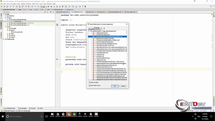Image resolution: width=215 pixels, height=121 pixels.
Task: Click the Redo arrow in toolbar
Action: pos(13,7)
